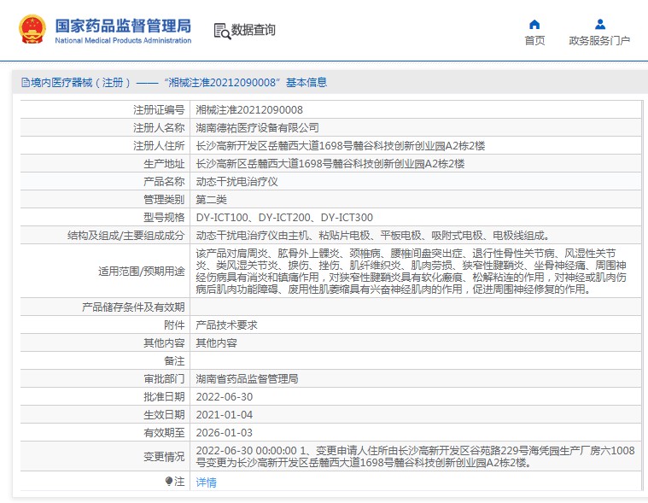Screen dimensions: 648x503
Task: Click the 国家药品监督管理局 site title
Action: coord(123,26)
